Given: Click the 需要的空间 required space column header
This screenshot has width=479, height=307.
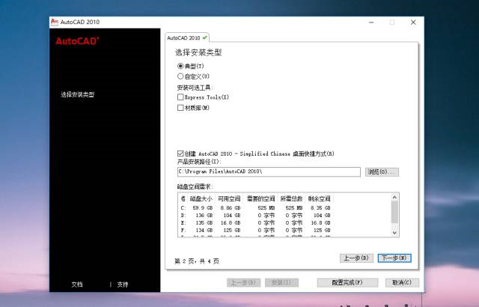Looking at the screenshot, I should pos(260,198).
